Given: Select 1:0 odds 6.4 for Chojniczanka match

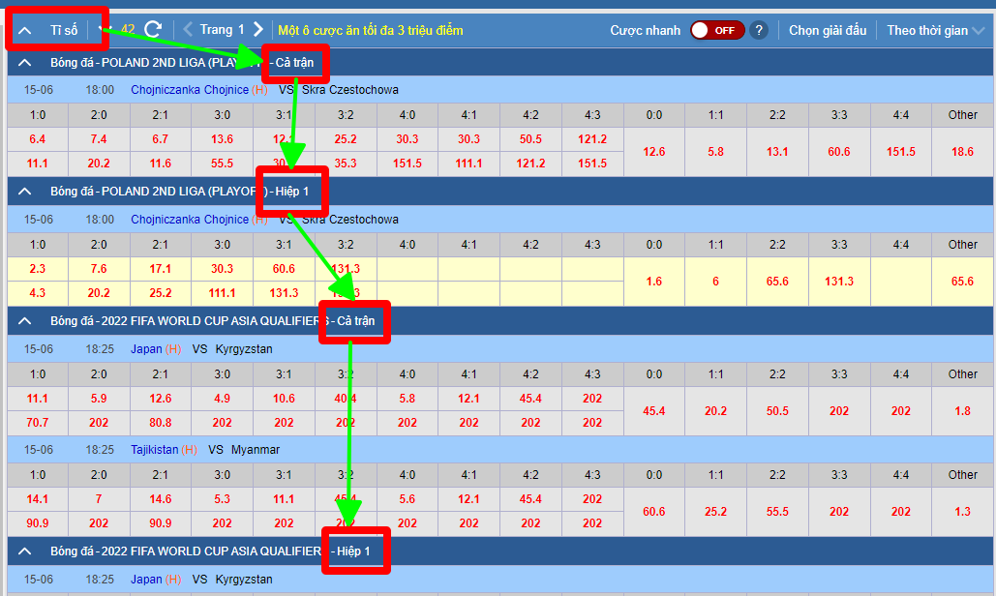Looking at the screenshot, I should click(38, 139).
